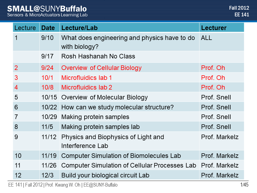Select 'How can we study molecular structure?'
The image size is (257, 193).
[117, 107]
